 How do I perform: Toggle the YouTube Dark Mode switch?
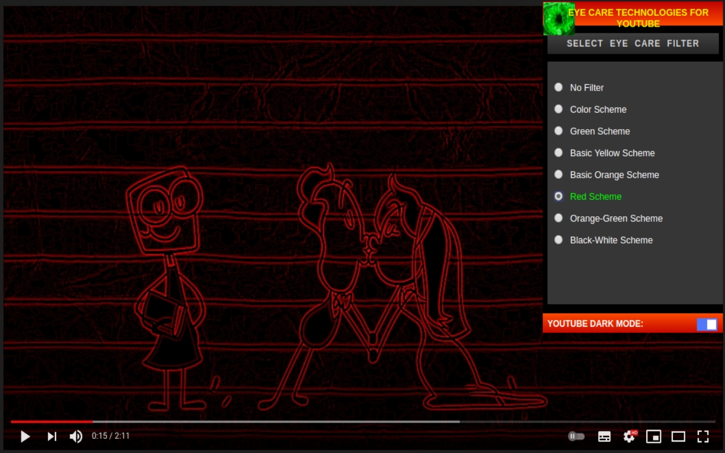pos(706,324)
